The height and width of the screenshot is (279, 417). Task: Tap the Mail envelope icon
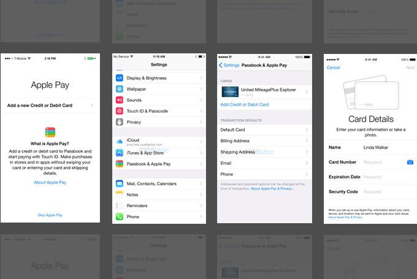(120, 183)
